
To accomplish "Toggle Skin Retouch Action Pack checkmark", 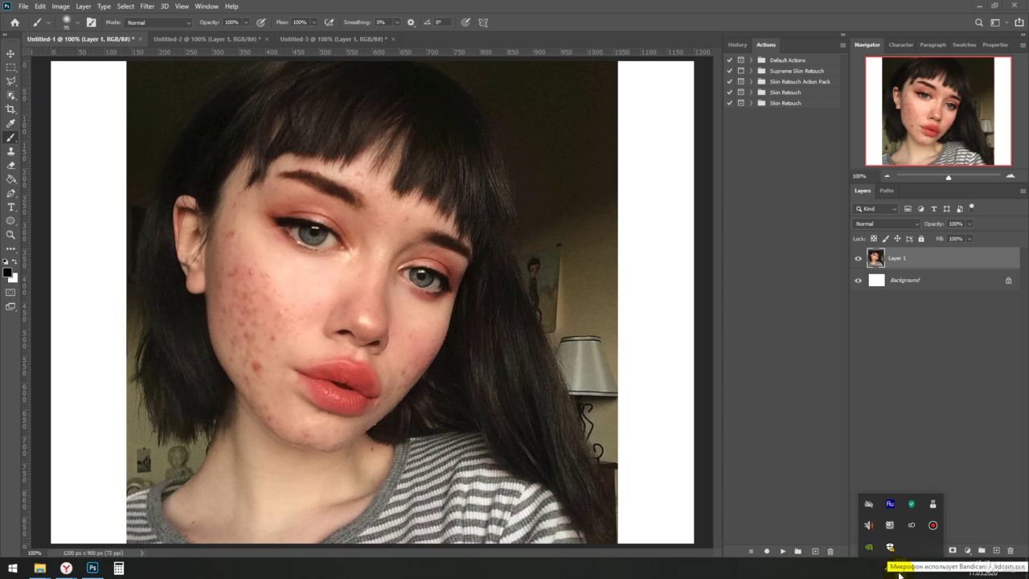I will 730,81.
